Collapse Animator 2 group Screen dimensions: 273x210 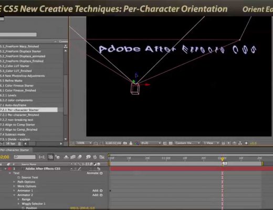(x=14, y=195)
